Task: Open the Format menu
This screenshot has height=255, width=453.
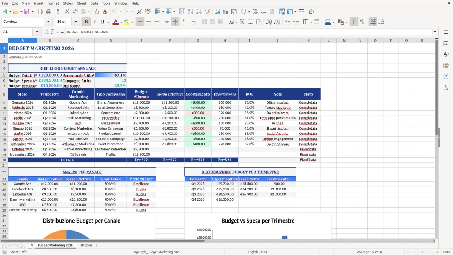Action: (53, 3)
